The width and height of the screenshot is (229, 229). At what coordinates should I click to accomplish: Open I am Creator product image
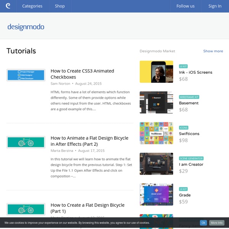pos(156,164)
